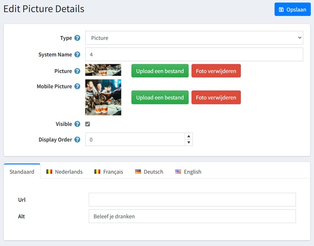Click the Alt text field
Screen dimensions: 314x246
point(192,216)
